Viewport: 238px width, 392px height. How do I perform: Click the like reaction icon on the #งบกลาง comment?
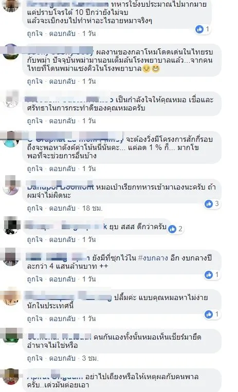[x=209, y=275]
